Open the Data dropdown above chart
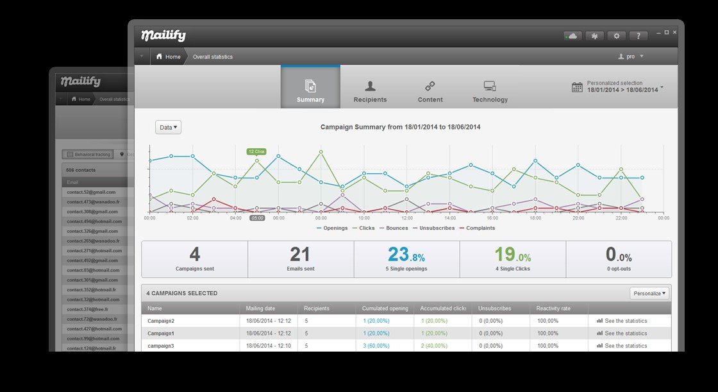 click(x=168, y=127)
